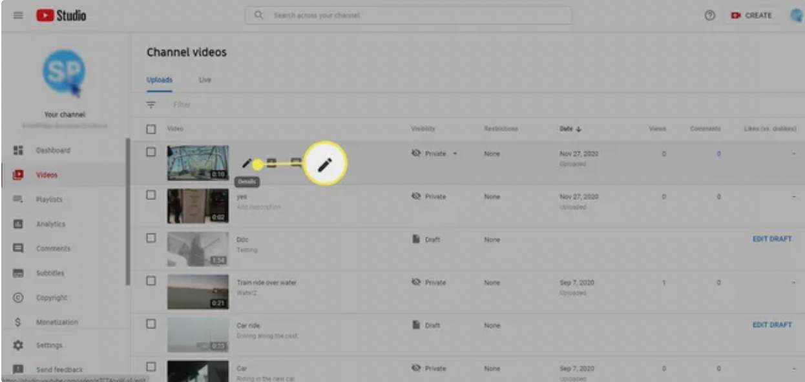Open Dashboard from the sidebar

pos(53,150)
